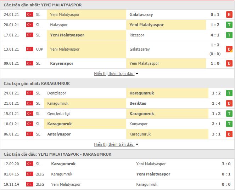This screenshot has width=235, height=190.
Task: Click the CUP competition label in the 13.01.21 row
Action: [x=39, y=49]
